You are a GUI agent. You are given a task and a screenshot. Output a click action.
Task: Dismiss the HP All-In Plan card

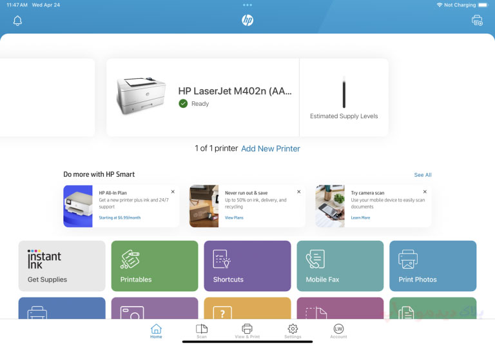pos(173,192)
